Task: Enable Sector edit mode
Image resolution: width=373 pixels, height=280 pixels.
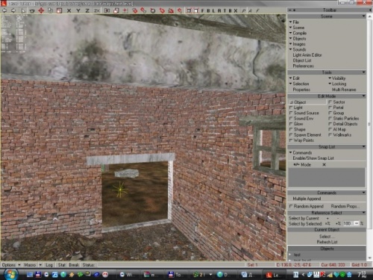Action: (x=336, y=102)
